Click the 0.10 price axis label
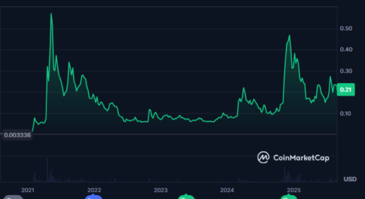365x199 pixels. tap(346, 114)
